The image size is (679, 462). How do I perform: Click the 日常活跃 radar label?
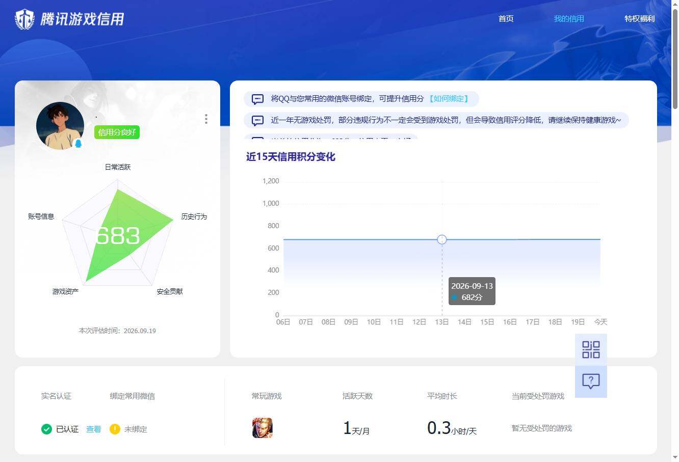(118, 167)
